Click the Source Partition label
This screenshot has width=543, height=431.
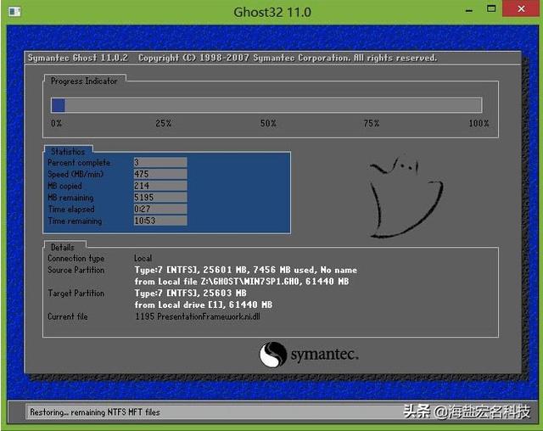[x=76, y=270]
